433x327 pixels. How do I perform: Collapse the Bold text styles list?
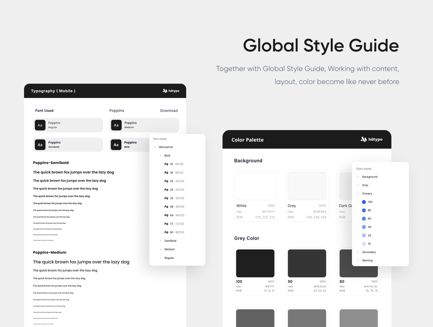coord(160,156)
